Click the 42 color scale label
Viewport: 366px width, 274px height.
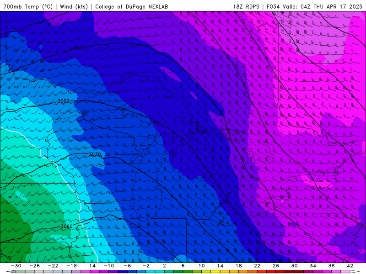pos(350,266)
